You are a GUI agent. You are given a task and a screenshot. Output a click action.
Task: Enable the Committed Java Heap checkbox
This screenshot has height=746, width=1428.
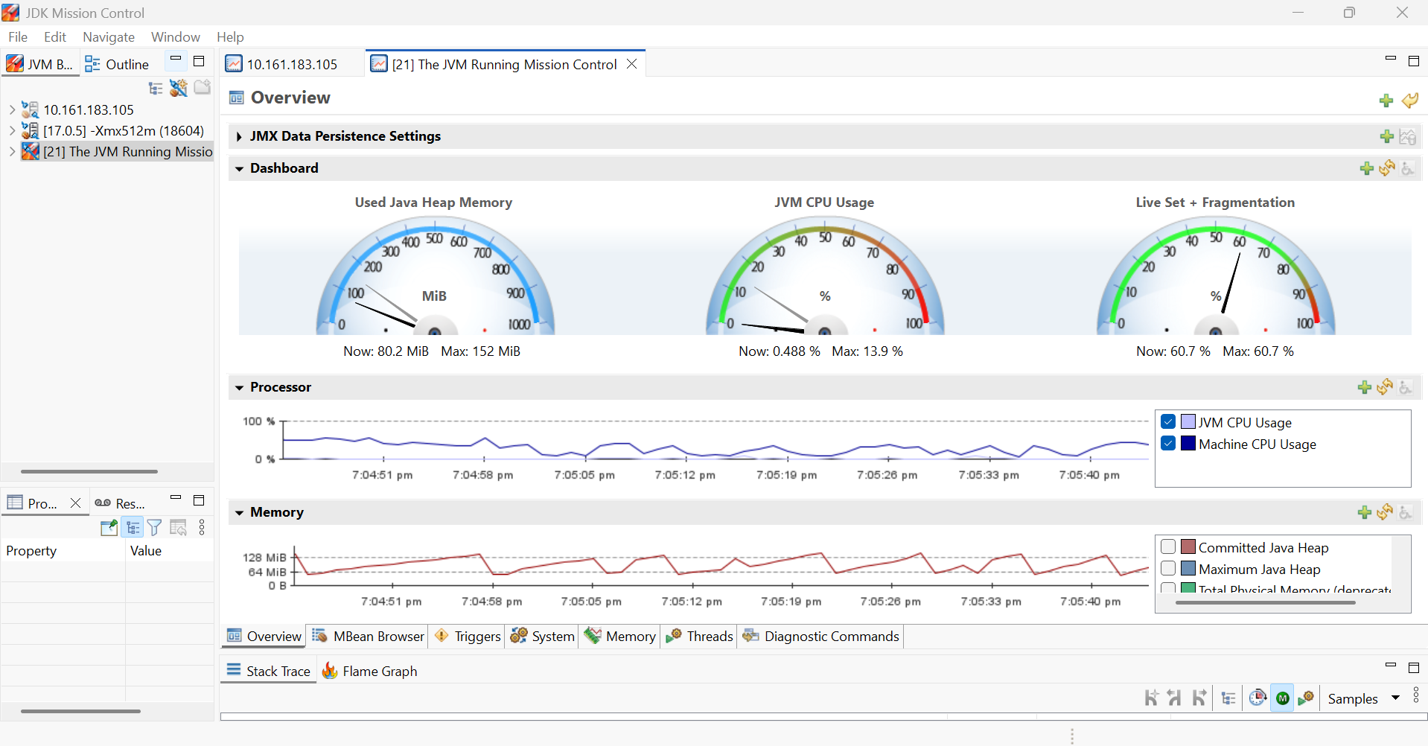pos(1168,547)
